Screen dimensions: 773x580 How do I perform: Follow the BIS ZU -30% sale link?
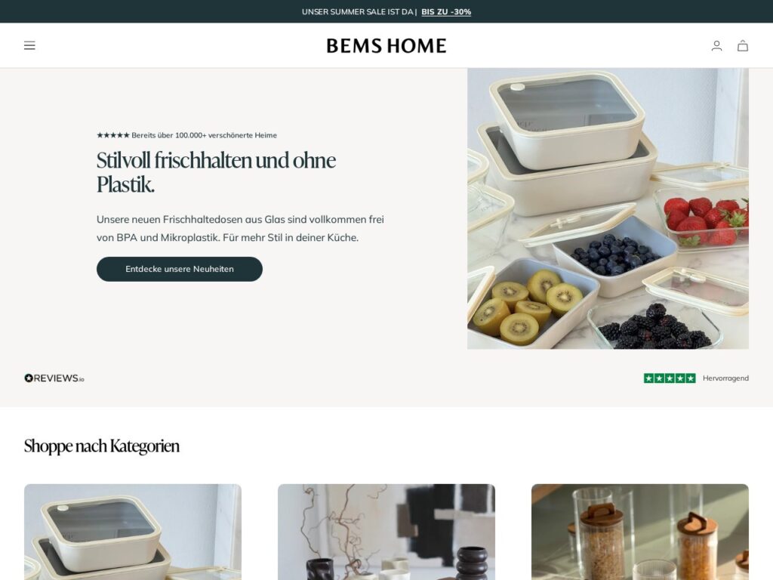[x=446, y=12]
